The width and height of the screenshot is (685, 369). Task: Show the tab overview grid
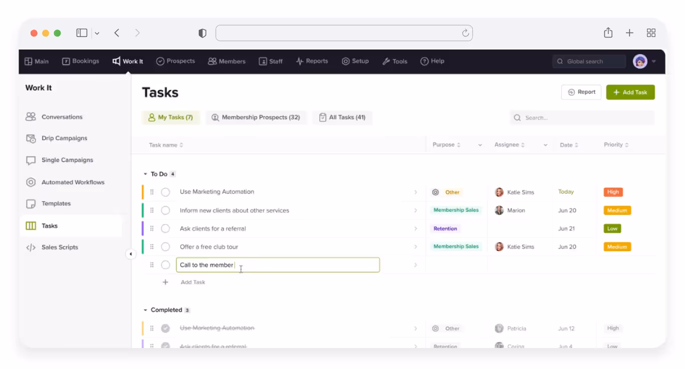tap(651, 33)
